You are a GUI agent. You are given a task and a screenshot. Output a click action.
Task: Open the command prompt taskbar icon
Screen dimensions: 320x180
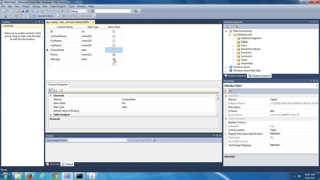[x=79, y=176]
